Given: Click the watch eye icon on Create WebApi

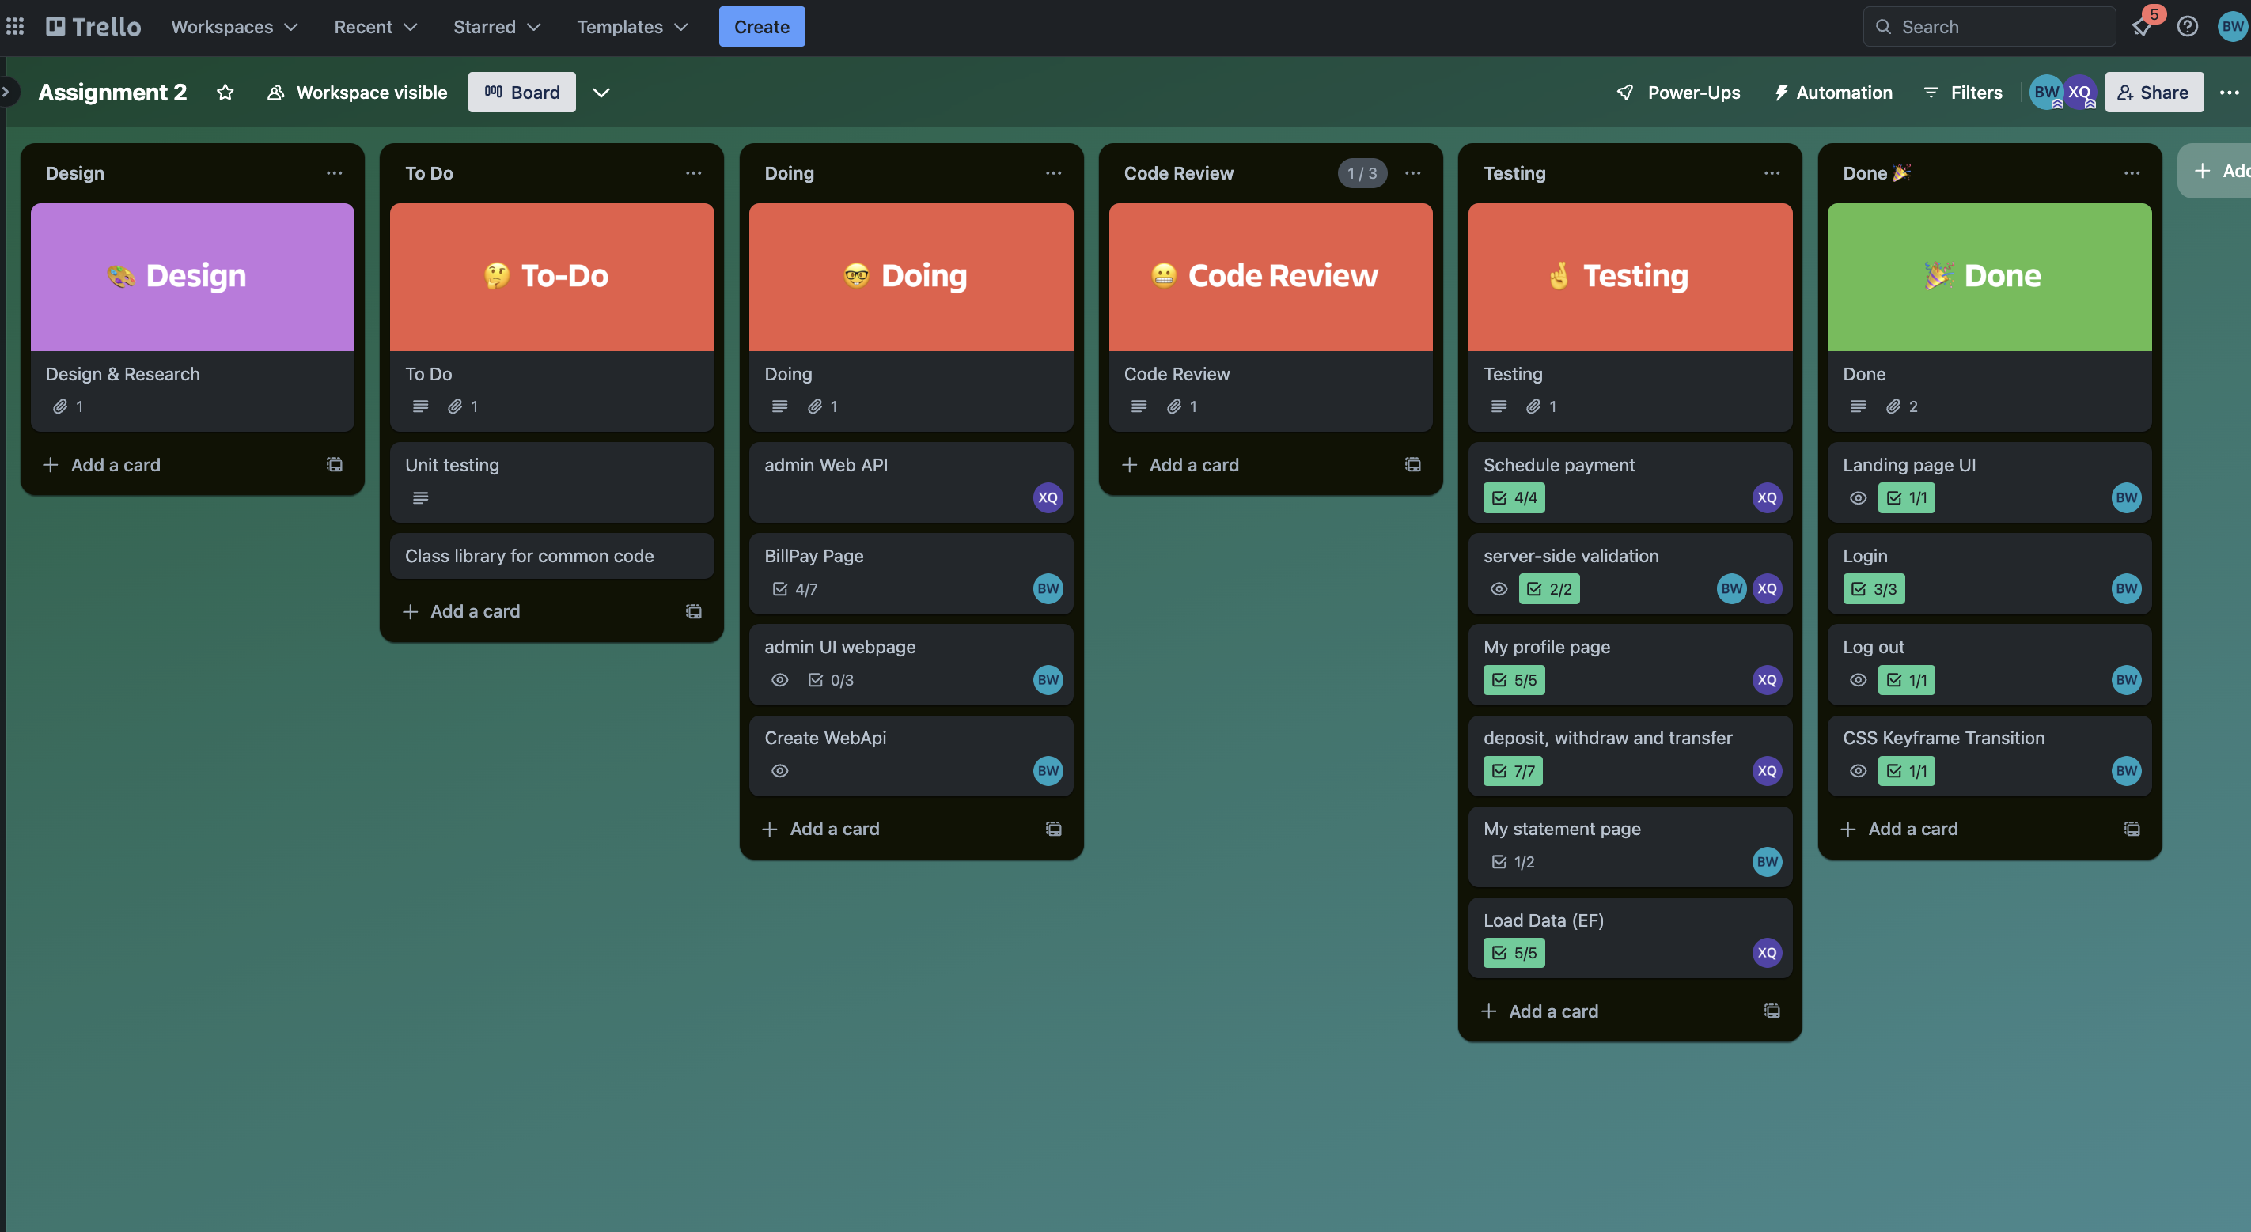Looking at the screenshot, I should [x=779, y=771].
